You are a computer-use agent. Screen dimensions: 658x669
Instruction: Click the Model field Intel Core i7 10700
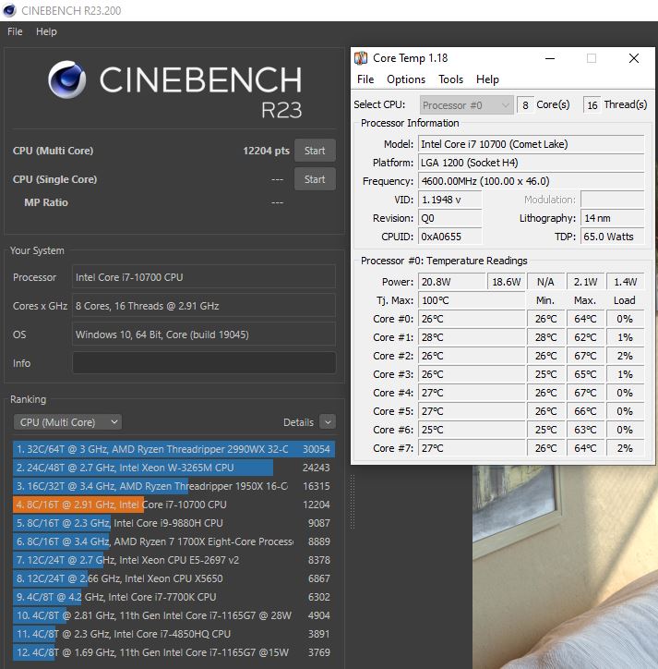point(531,144)
